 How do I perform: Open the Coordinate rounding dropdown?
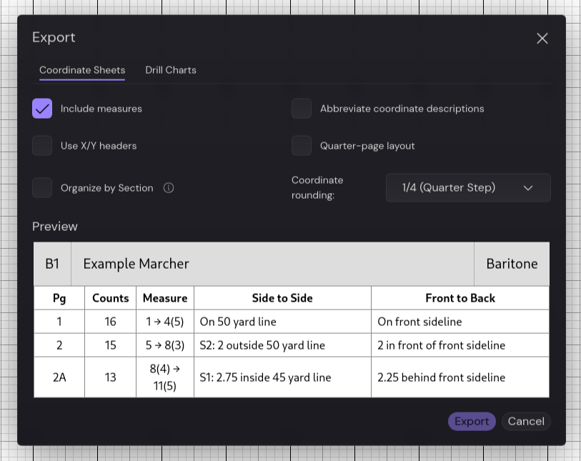tap(468, 188)
